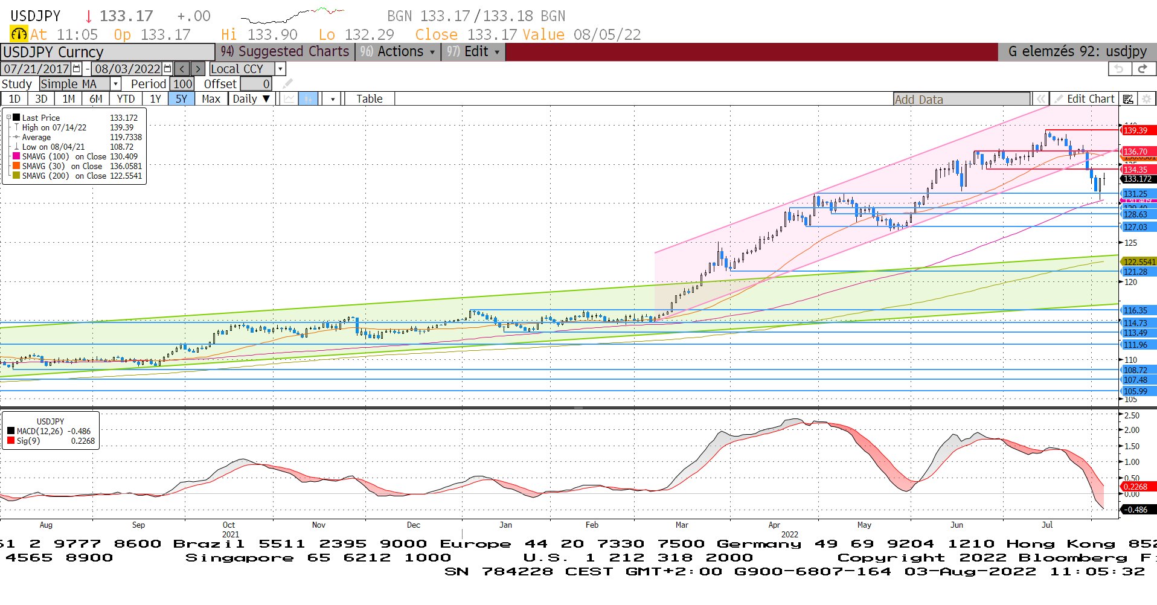Shift date range forward with right arrow
Image resolution: width=1157 pixels, height=605 pixels.
click(x=197, y=69)
